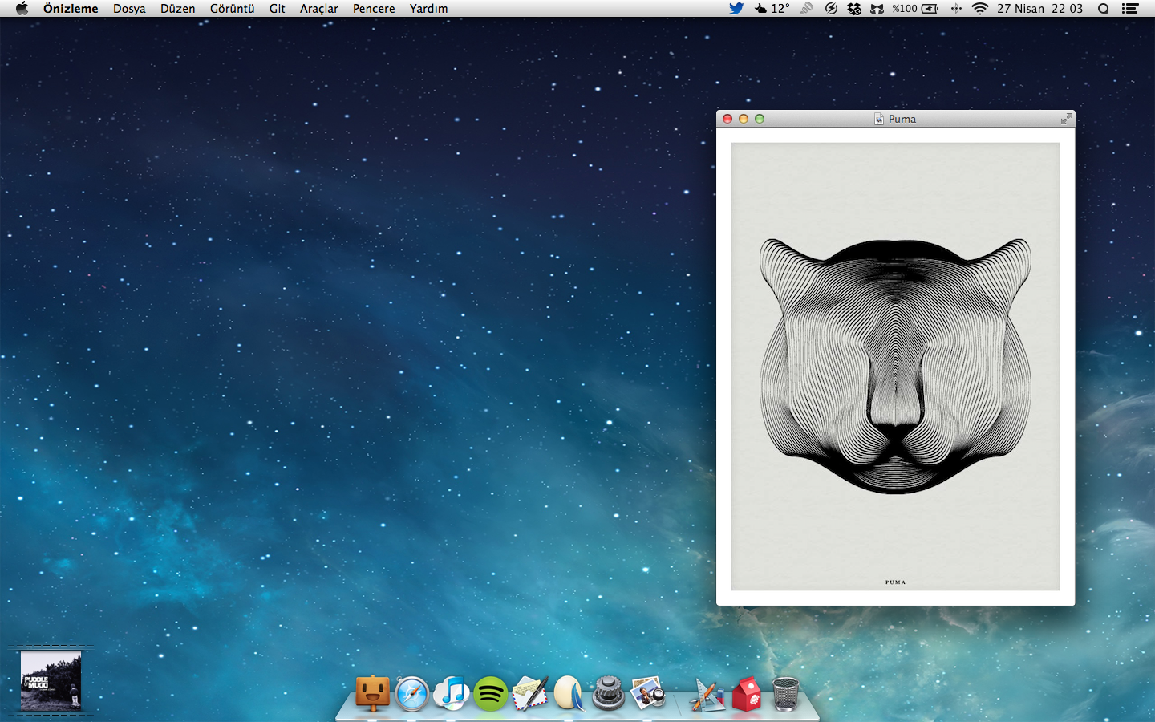
Task: Open the Applications folder stack in Dock
Action: [707, 695]
